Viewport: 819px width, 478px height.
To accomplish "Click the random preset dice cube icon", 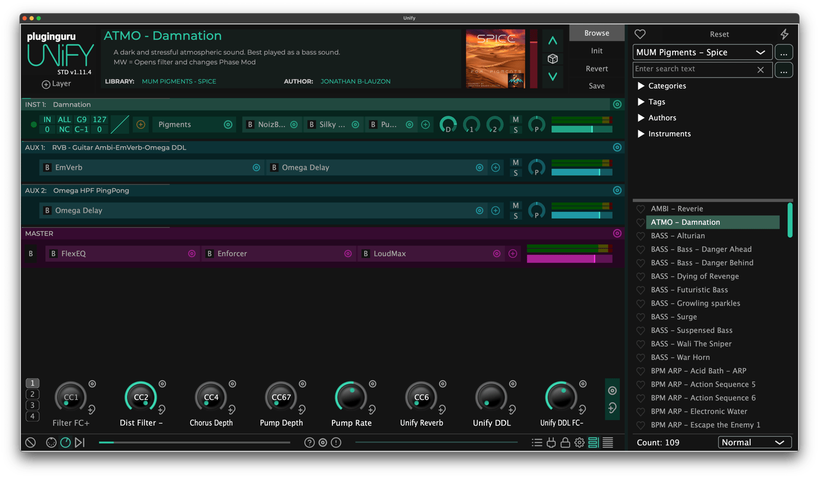I will tap(553, 59).
